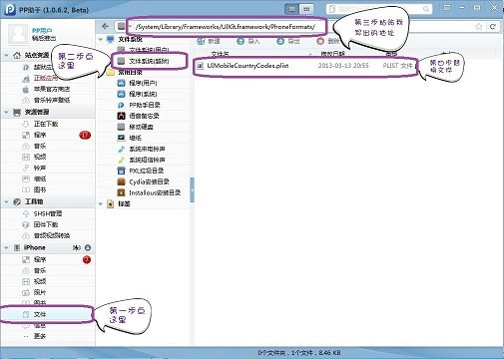This screenshot has height=359, width=504.
Task: Click the delete toolbar button with red icon
Action: coord(328,41)
